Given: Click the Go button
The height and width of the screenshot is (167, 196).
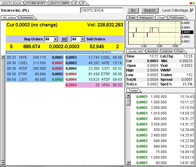Looking at the screenshot, I should pyautogui.click(x=133, y=10).
